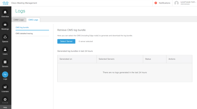Click the Retrieve CMS log bundle heading

(71, 30)
